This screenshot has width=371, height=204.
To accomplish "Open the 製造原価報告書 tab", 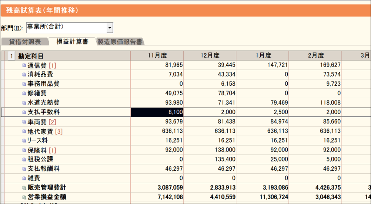I will point(120,42).
